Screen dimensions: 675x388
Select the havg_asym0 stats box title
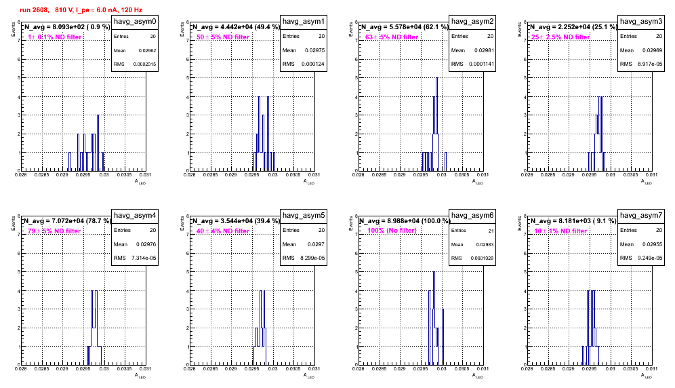(135, 22)
